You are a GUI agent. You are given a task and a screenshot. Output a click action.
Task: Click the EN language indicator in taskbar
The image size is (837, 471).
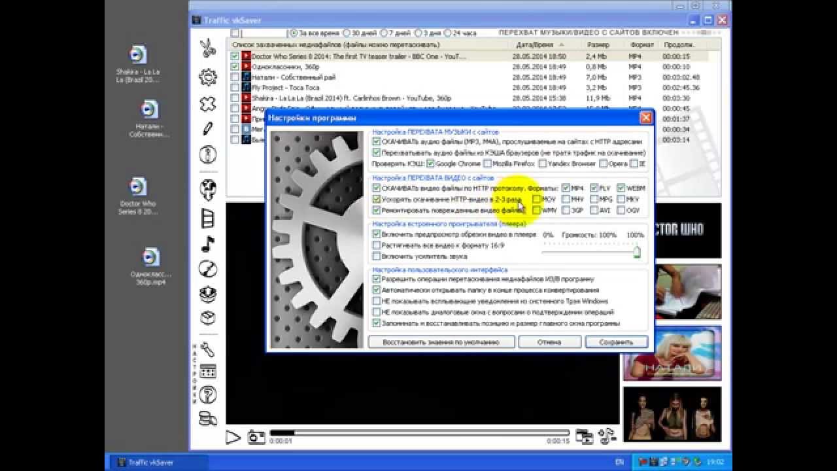[x=619, y=462]
